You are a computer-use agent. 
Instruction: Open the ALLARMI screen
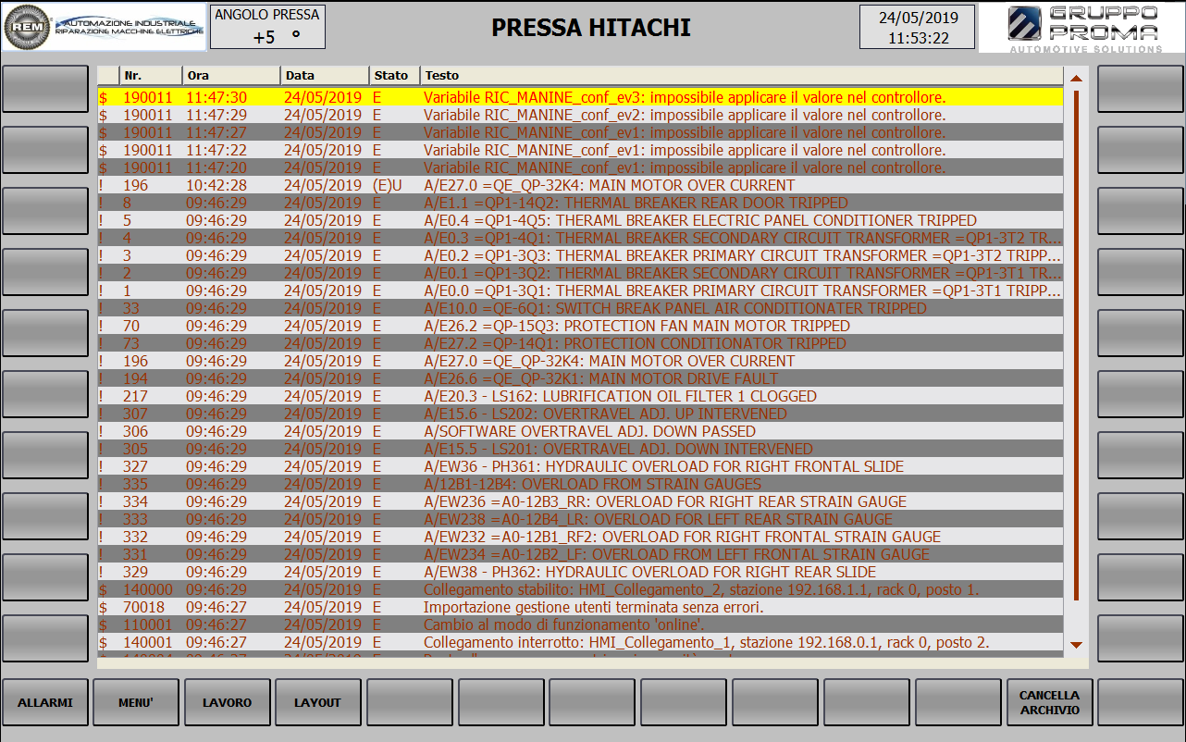click(x=44, y=703)
